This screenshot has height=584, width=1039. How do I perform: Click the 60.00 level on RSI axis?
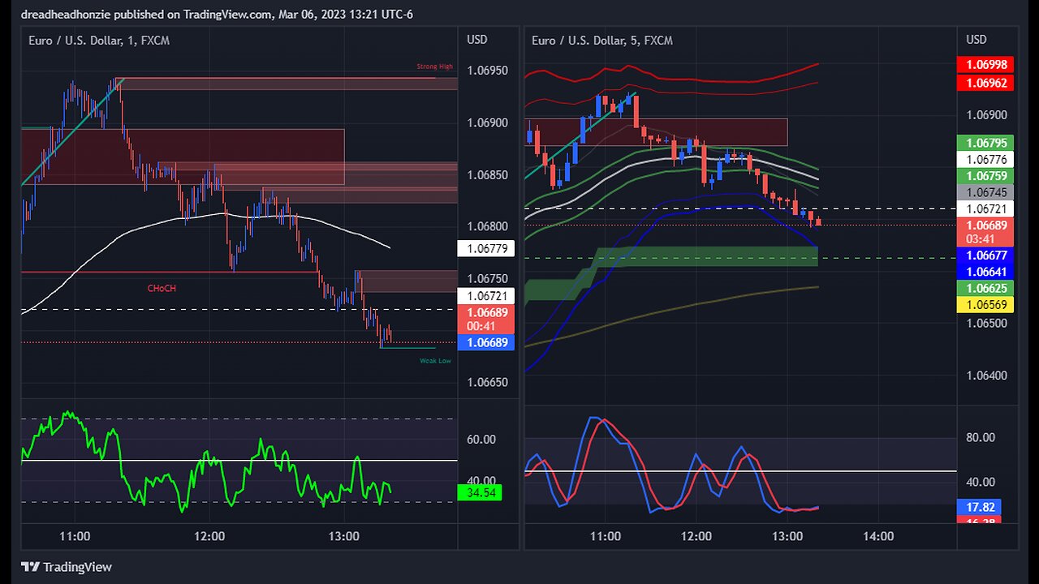[482, 440]
